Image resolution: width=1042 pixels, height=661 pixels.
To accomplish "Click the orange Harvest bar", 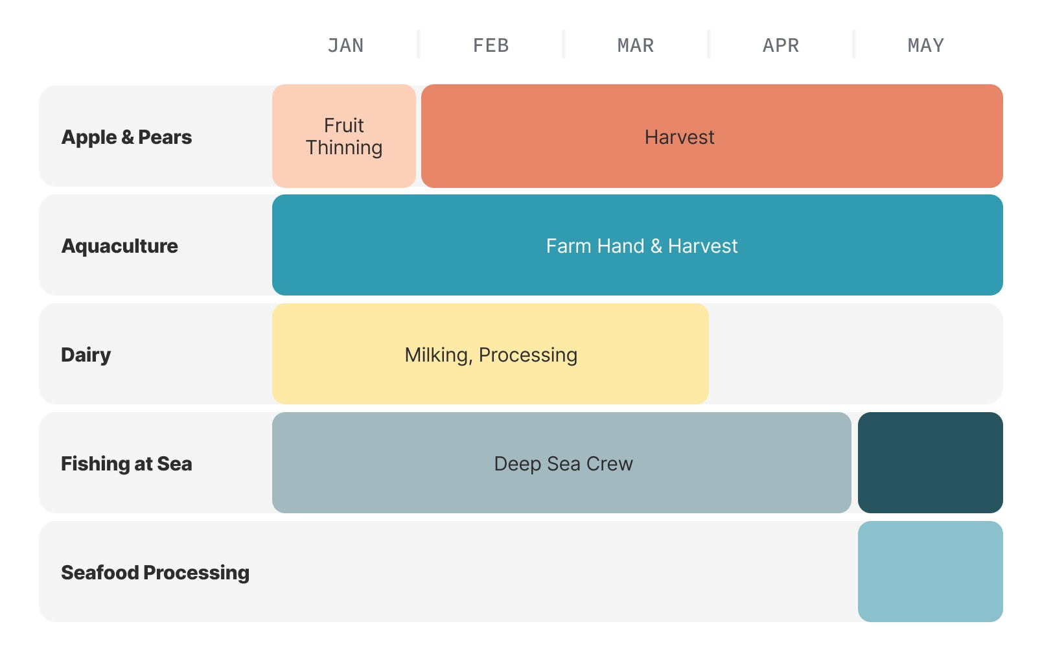I will (x=712, y=136).
